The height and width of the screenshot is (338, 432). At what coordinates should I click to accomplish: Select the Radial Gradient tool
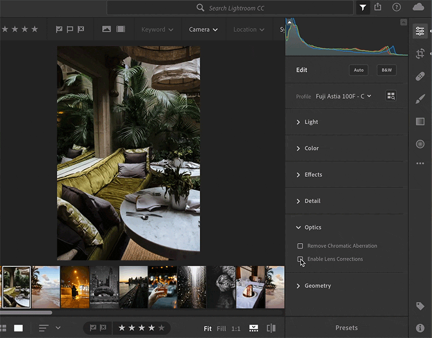pyautogui.click(x=420, y=144)
